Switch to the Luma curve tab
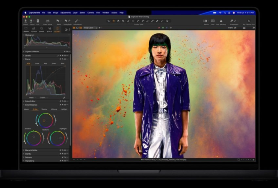Screen dimensions: 278x188 37,64
